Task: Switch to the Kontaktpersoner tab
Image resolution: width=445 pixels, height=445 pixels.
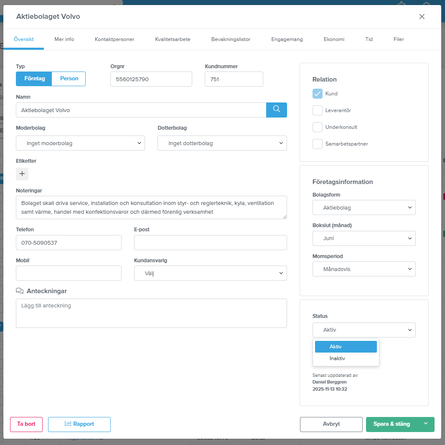Action: coord(114,39)
